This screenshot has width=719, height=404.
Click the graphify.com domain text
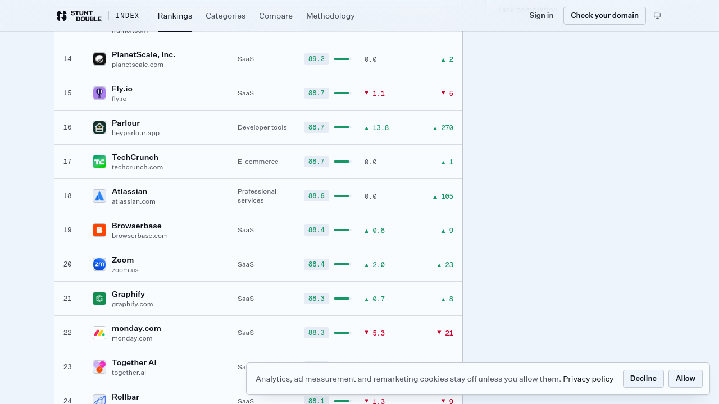(x=132, y=304)
